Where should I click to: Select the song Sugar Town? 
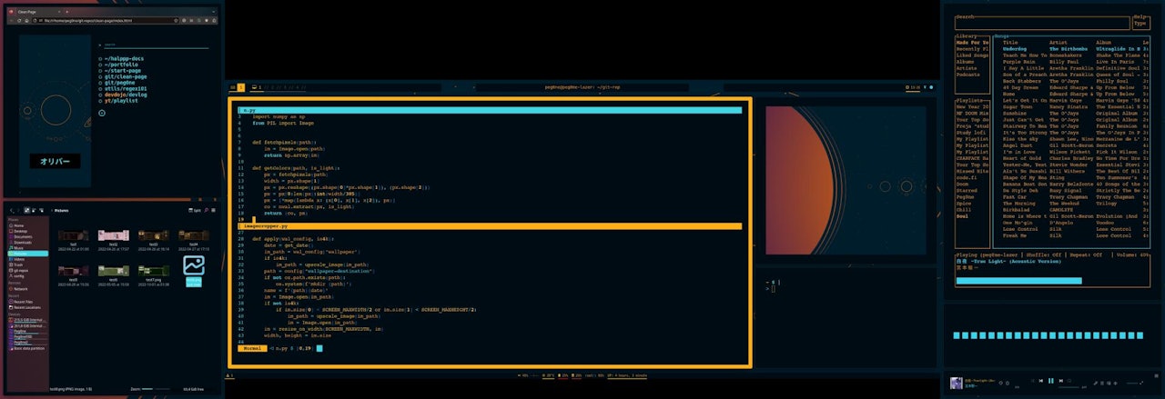coord(1018,106)
